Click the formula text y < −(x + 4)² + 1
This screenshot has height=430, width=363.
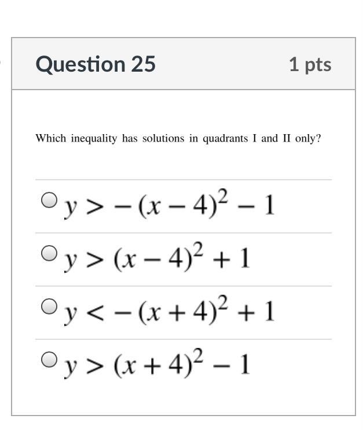(168, 312)
